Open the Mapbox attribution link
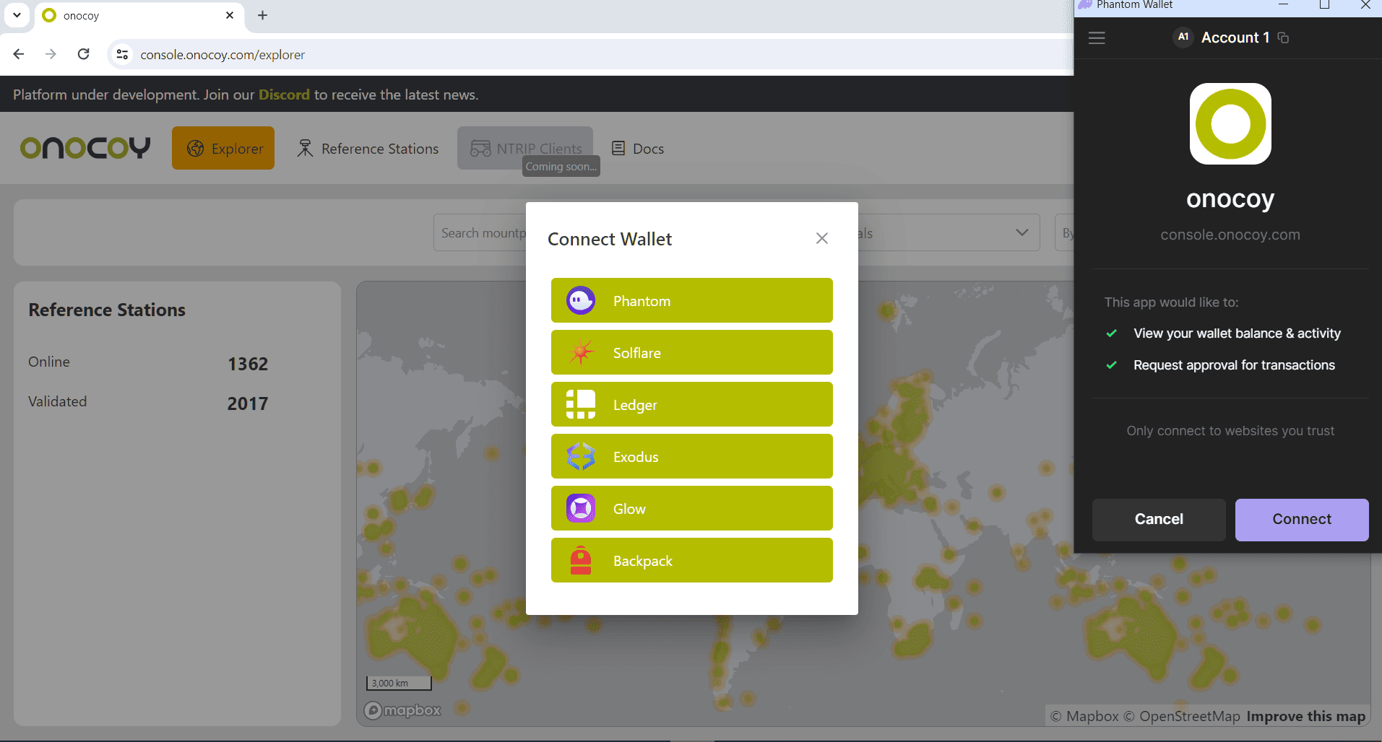The width and height of the screenshot is (1382, 742). coord(1084,716)
